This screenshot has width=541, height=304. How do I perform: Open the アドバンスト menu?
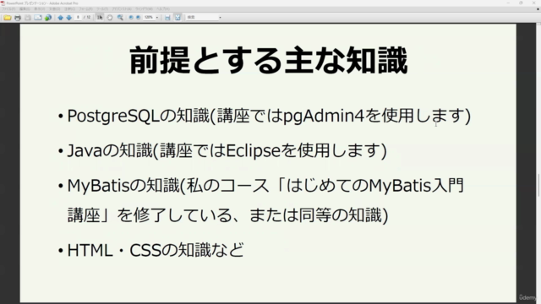point(122,9)
